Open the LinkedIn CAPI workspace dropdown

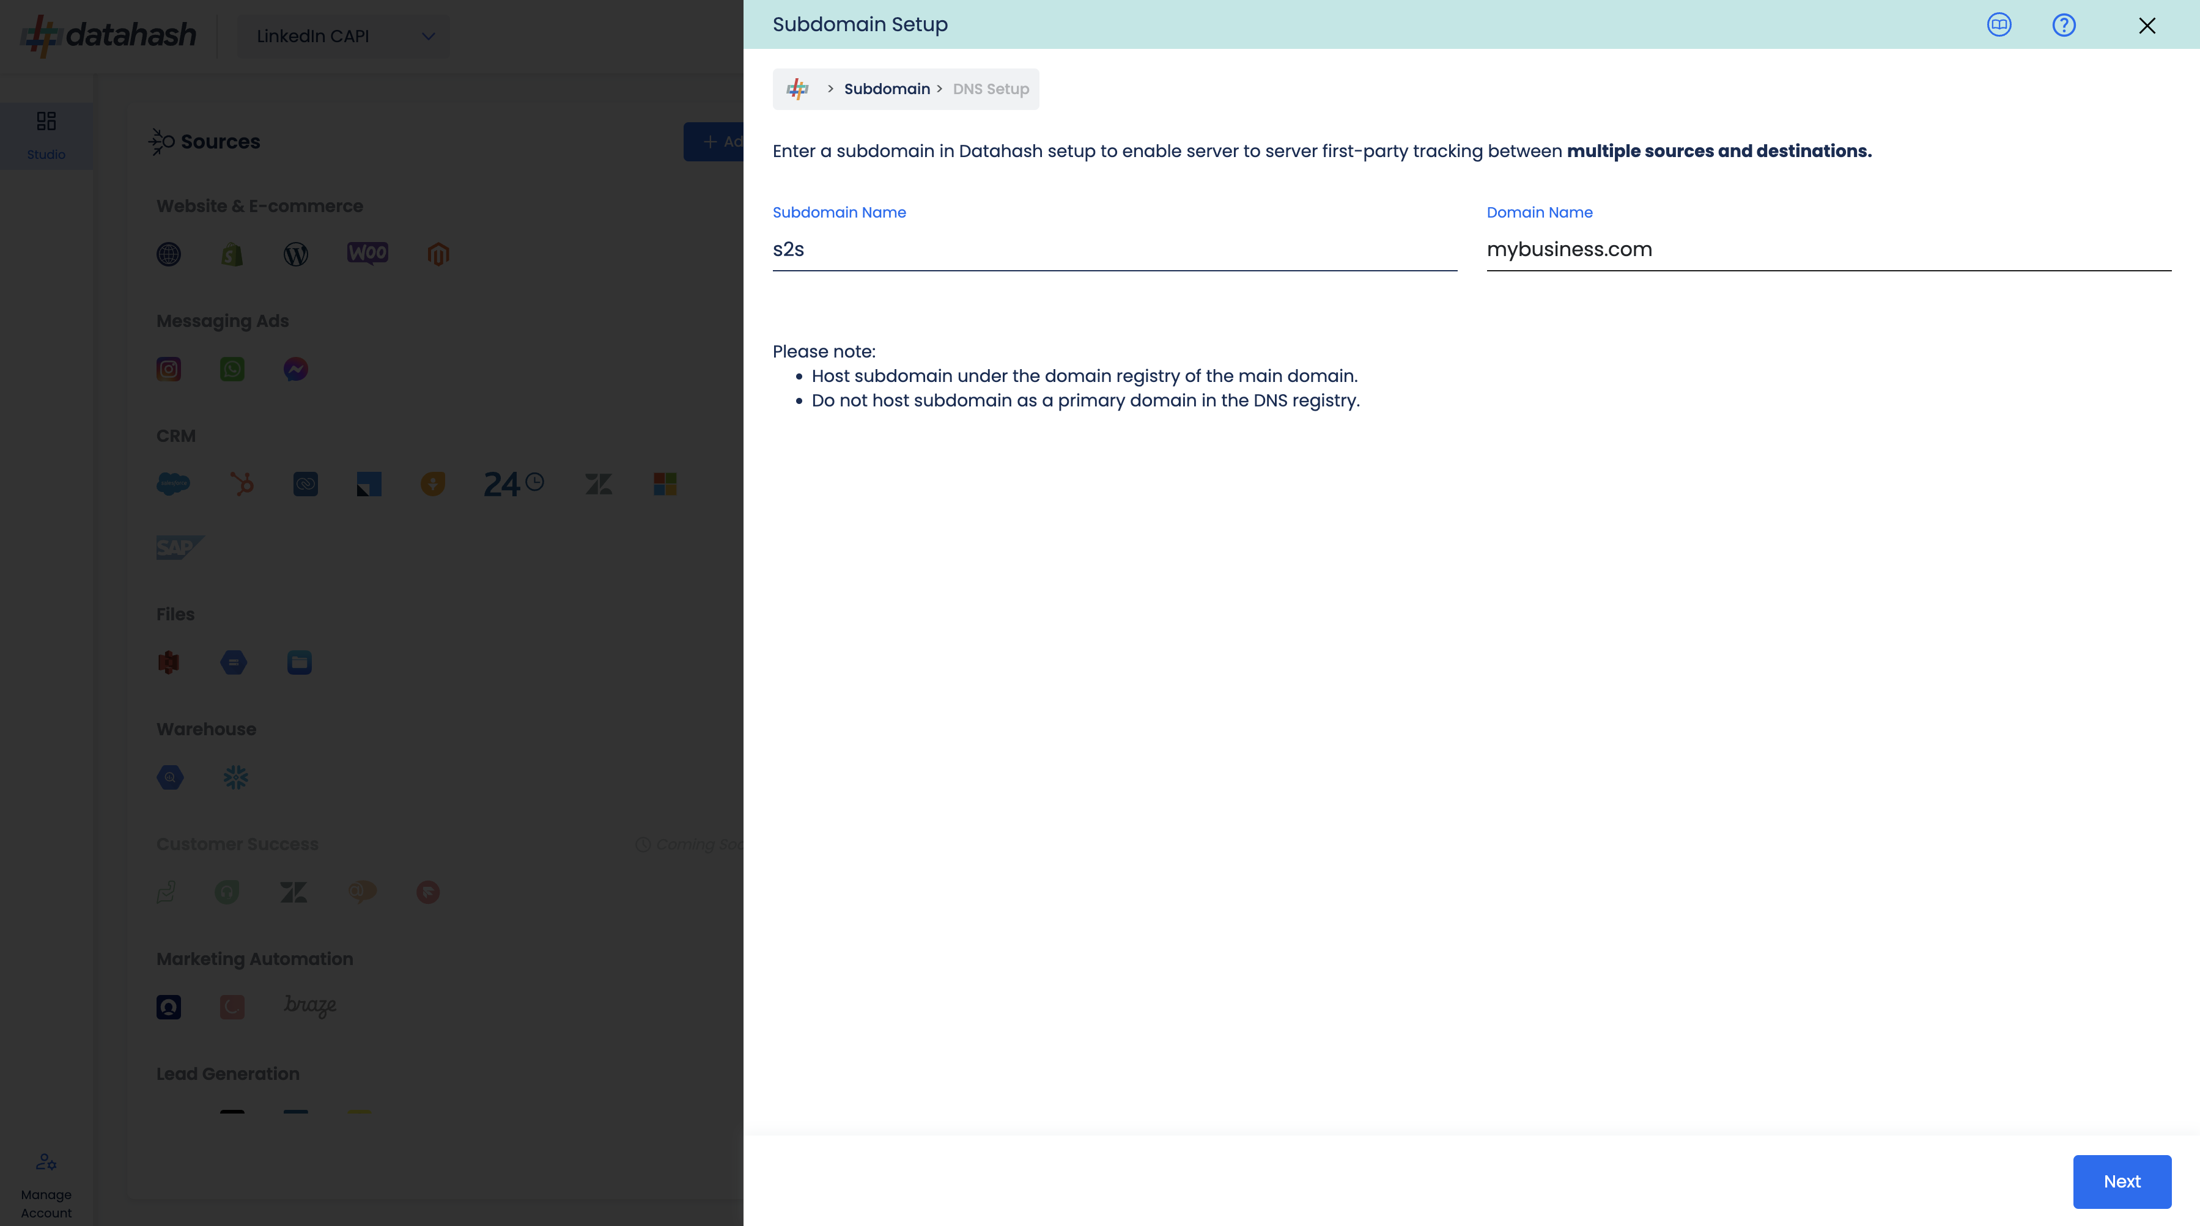343,36
